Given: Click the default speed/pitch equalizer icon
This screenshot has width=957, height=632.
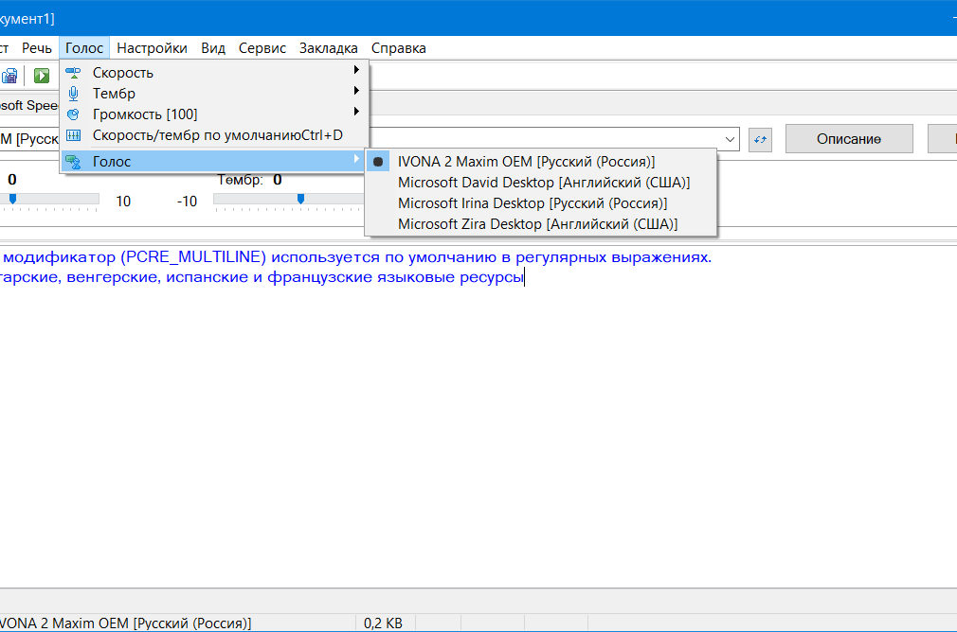Looking at the screenshot, I should coord(73,134).
